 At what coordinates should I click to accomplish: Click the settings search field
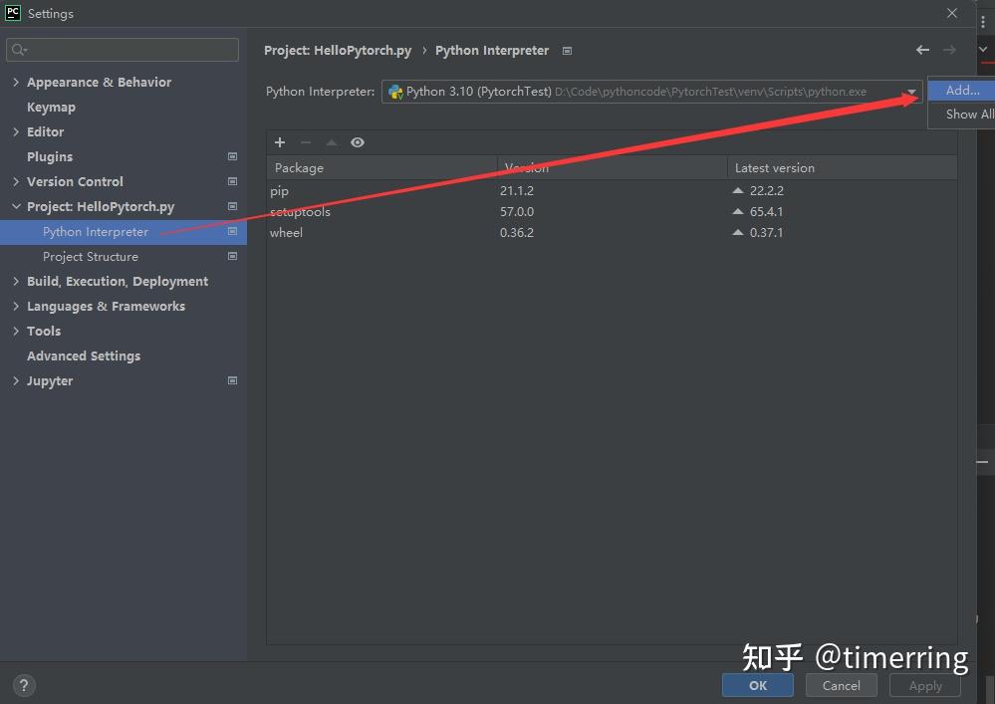pyautogui.click(x=122, y=49)
